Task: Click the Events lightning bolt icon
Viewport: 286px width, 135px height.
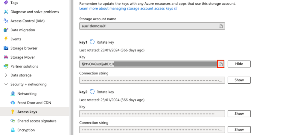Action: tap(6, 39)
